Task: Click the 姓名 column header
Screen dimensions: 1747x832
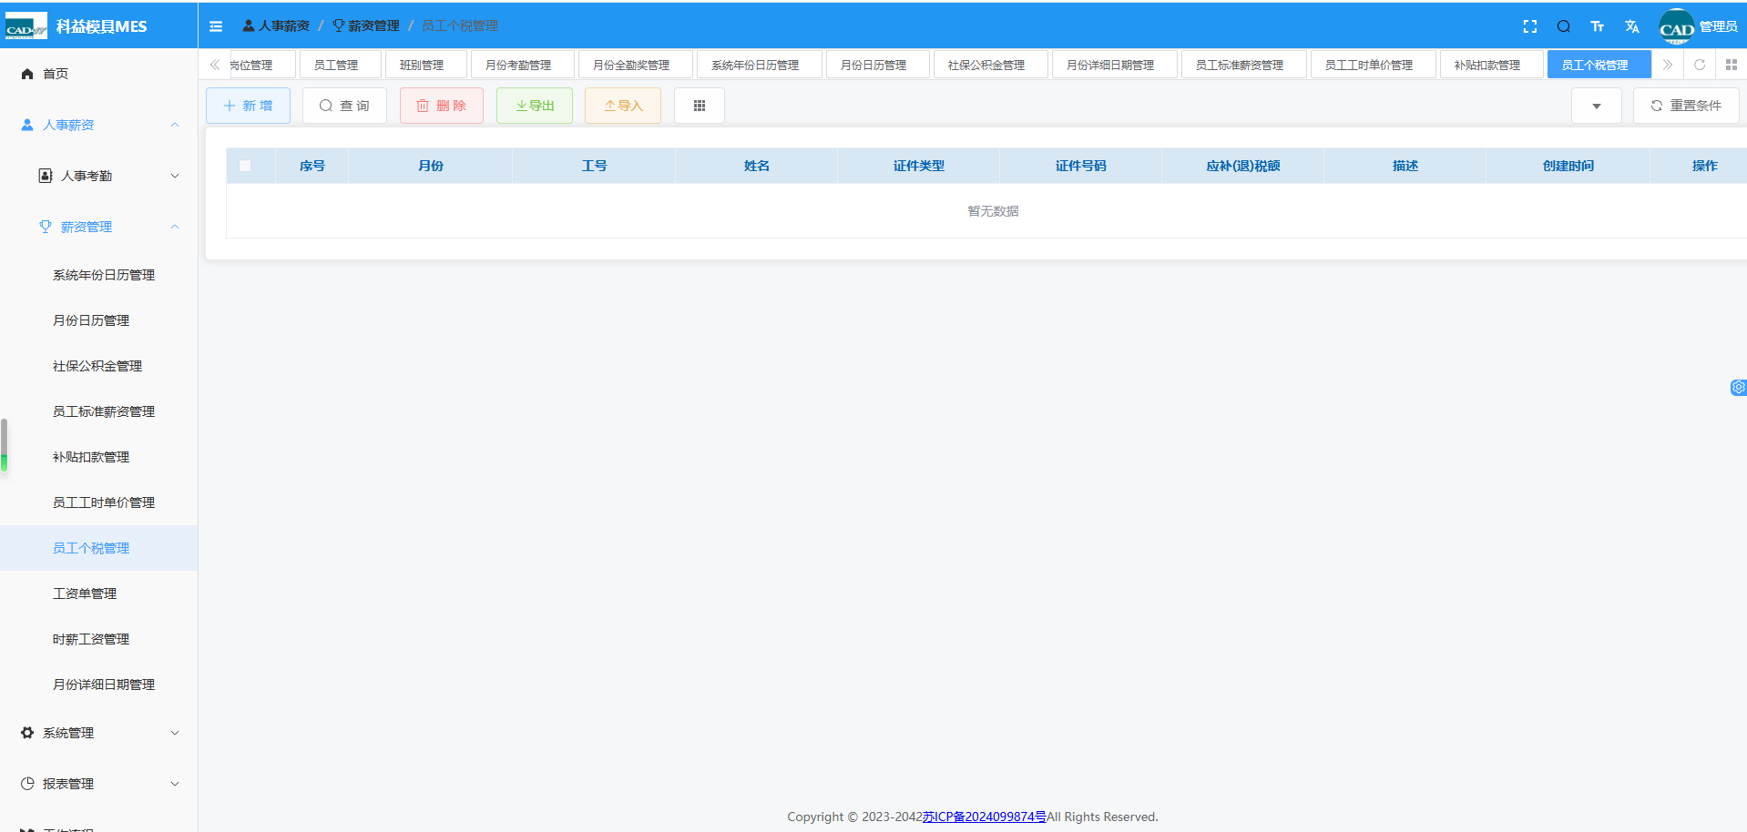Action: 756,166
